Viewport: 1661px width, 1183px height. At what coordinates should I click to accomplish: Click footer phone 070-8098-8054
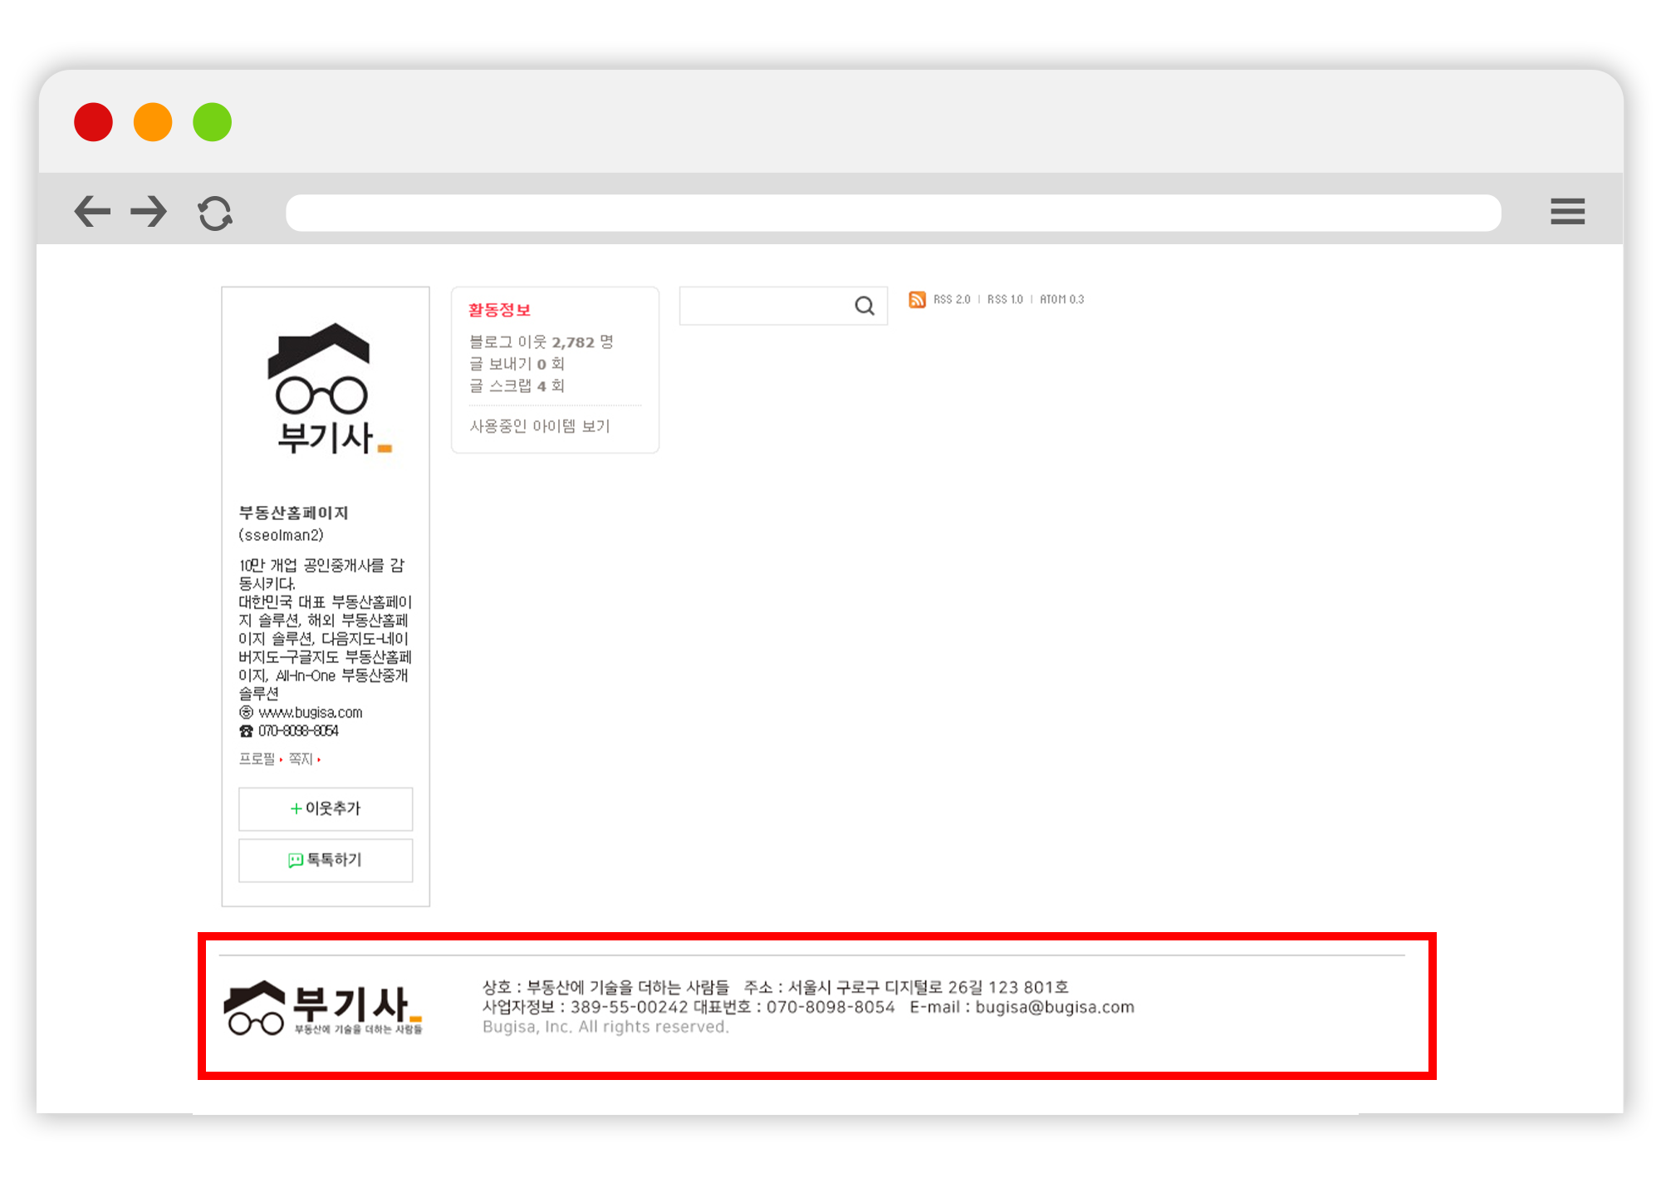click(830, 1007)
